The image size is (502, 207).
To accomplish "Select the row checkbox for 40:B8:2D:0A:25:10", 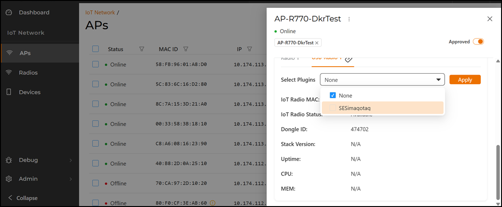I will (95, 163).
